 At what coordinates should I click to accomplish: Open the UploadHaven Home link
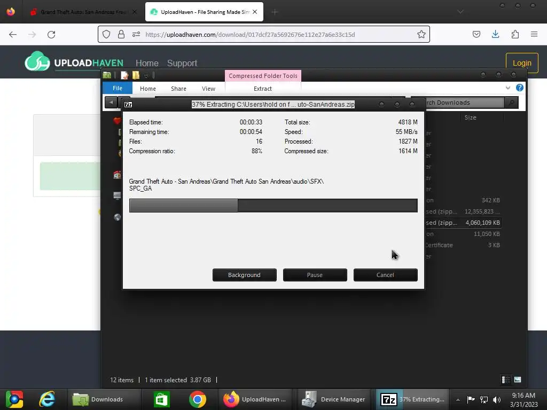tap(147, 63)
